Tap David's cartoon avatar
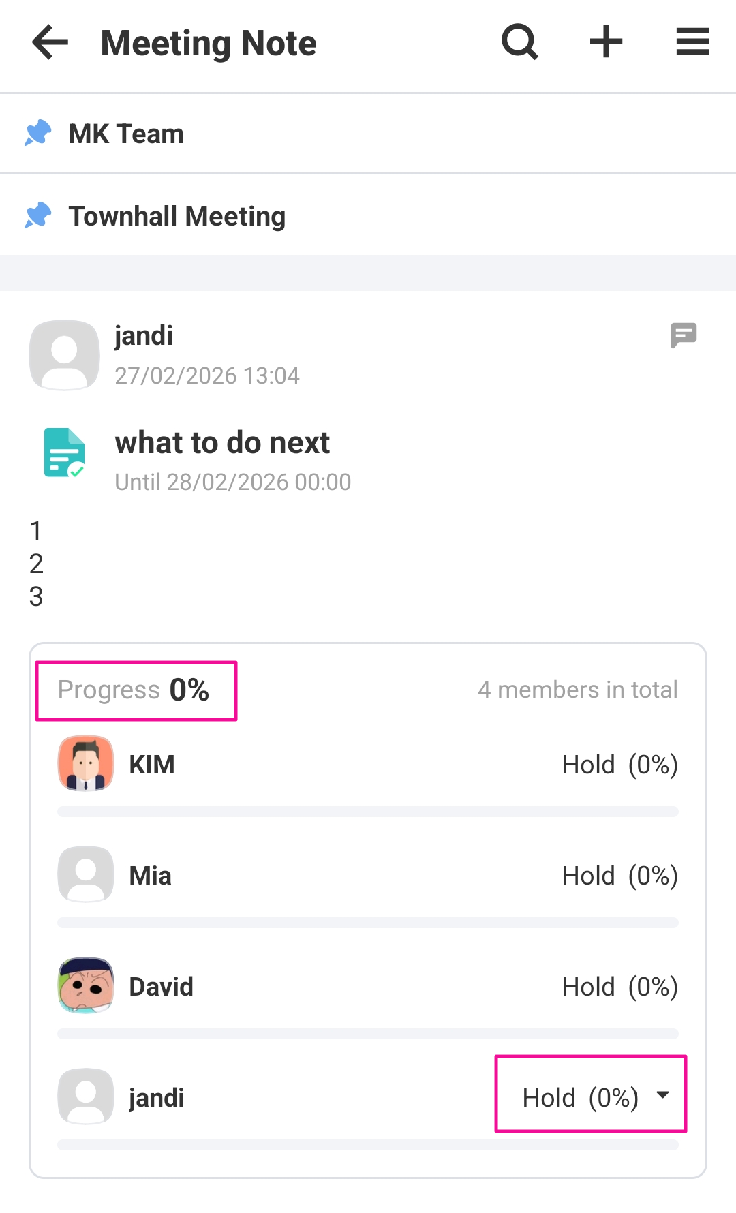Screen dimensions: 736x1213 coord(86,986)
